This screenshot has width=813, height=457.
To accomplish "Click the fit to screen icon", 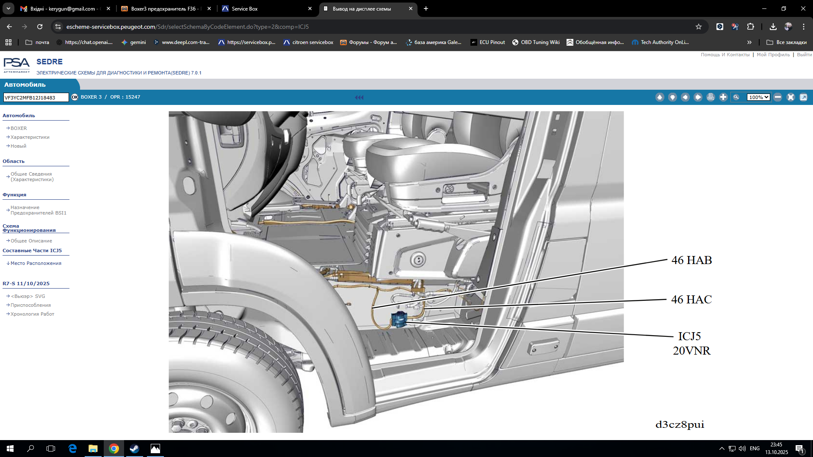I will tap(791, 97).
